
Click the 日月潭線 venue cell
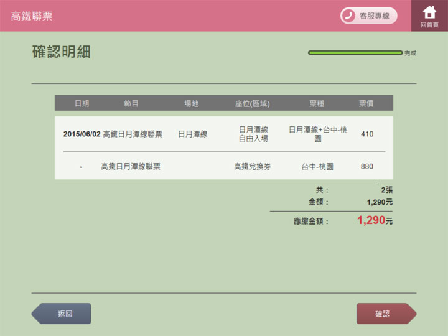tap(192, 134)
